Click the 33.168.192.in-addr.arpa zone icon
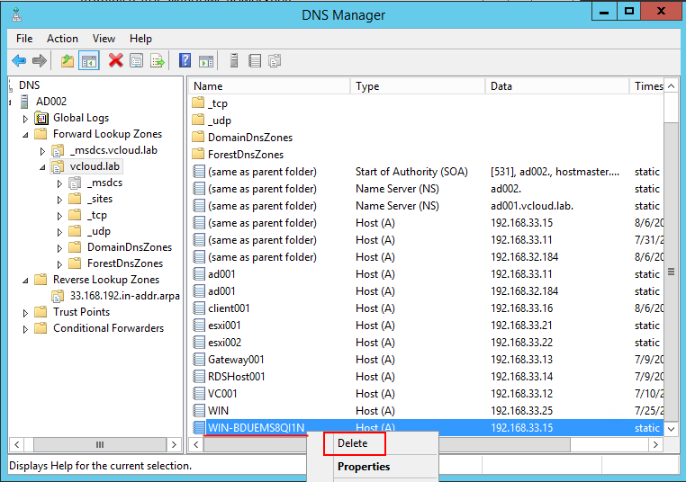 point(58,296)
